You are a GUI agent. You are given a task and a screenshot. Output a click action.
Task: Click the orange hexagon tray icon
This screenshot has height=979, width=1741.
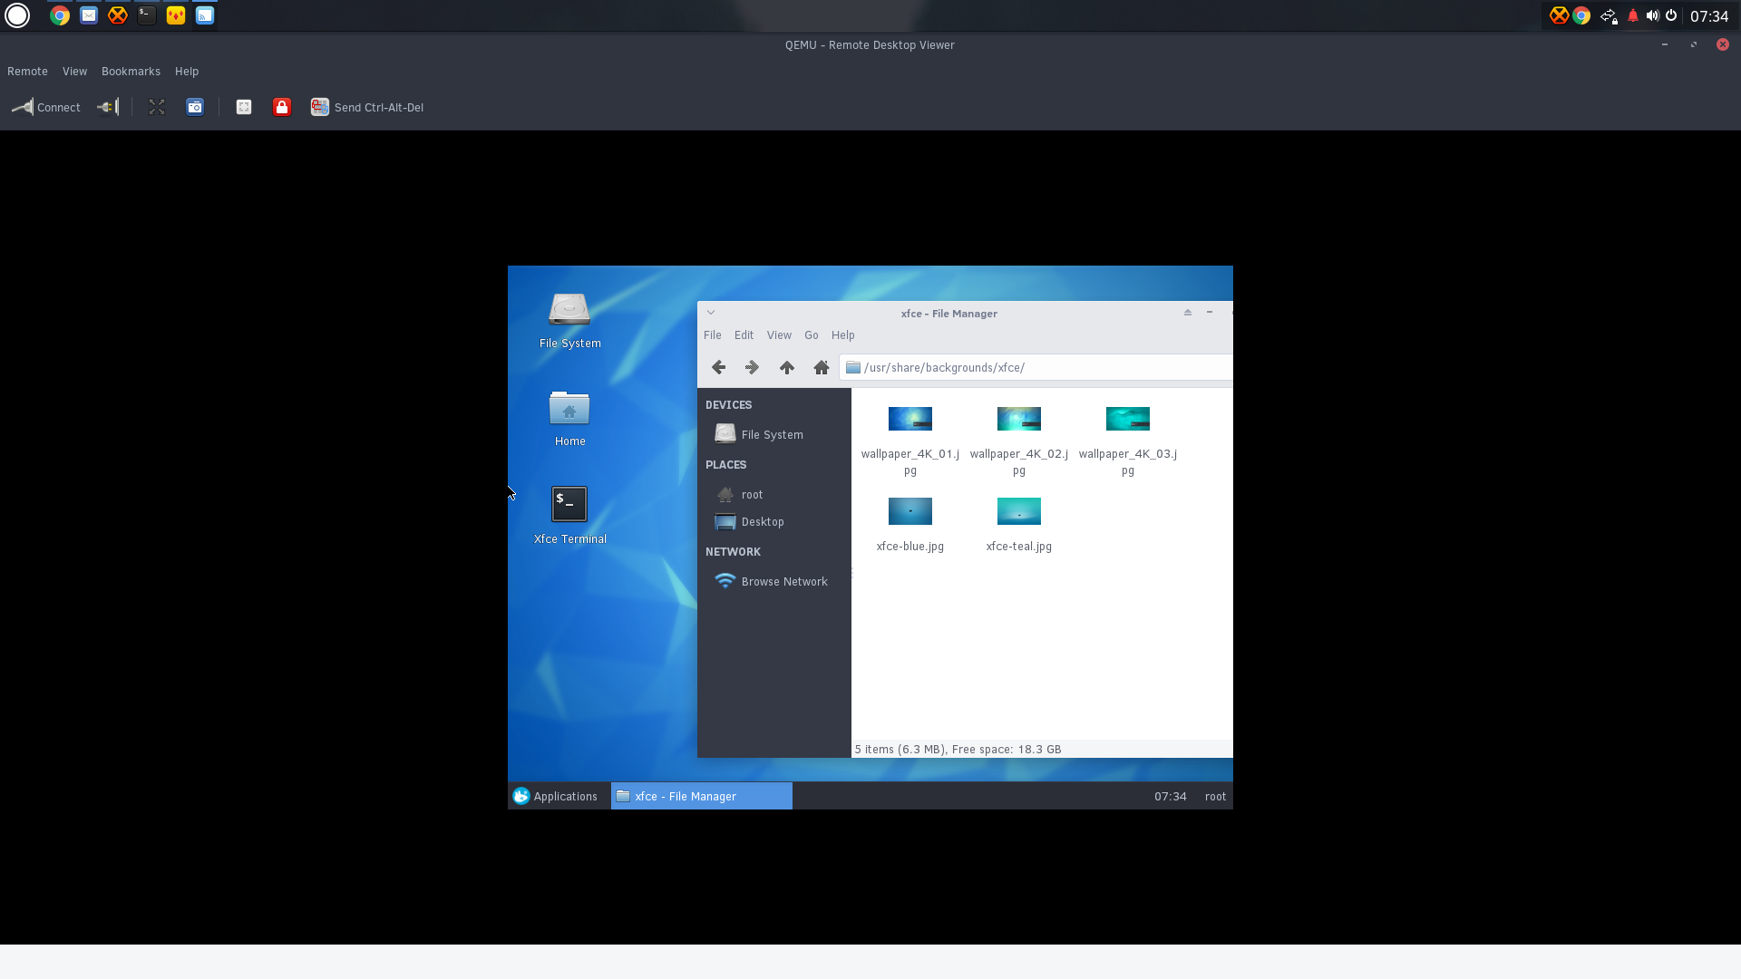pyautogui.click(x=1559, y=15)
